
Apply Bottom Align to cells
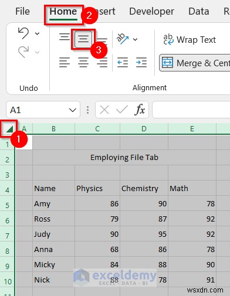[x=102, y=42]
